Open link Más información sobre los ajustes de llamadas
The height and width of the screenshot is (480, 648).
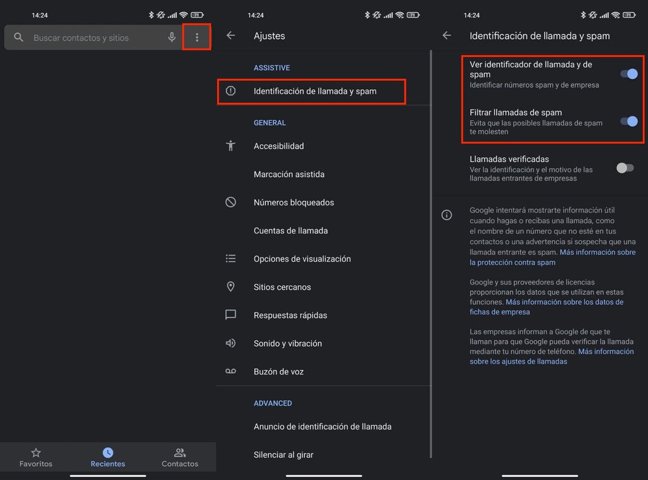(551, 356)
